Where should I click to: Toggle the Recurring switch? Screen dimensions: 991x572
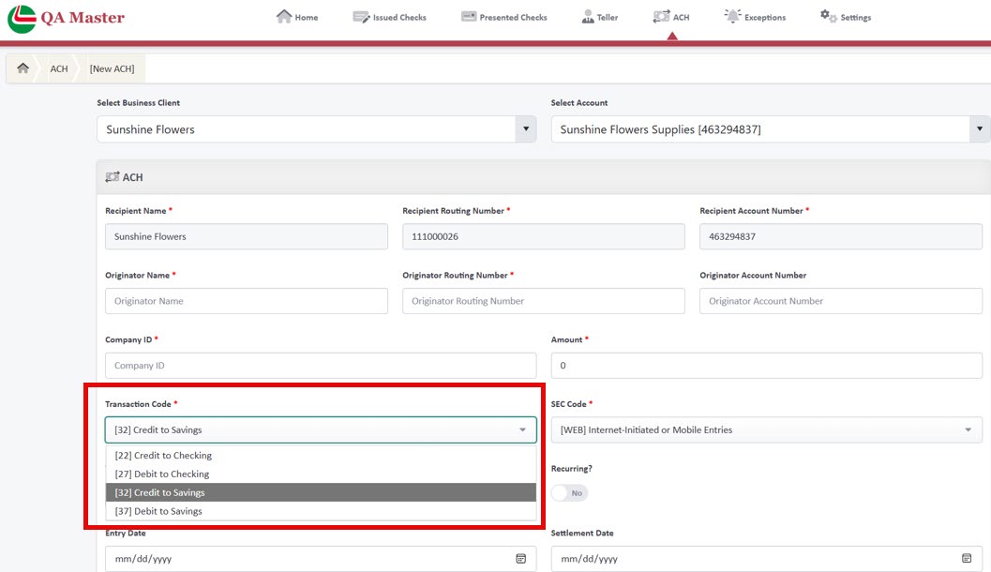[569, 493]
